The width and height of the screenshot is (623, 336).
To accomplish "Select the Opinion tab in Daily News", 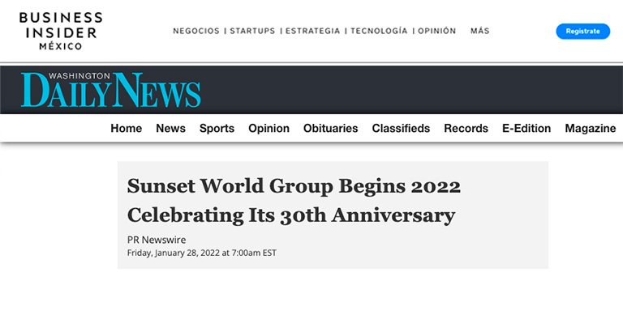I will (269, 129).
